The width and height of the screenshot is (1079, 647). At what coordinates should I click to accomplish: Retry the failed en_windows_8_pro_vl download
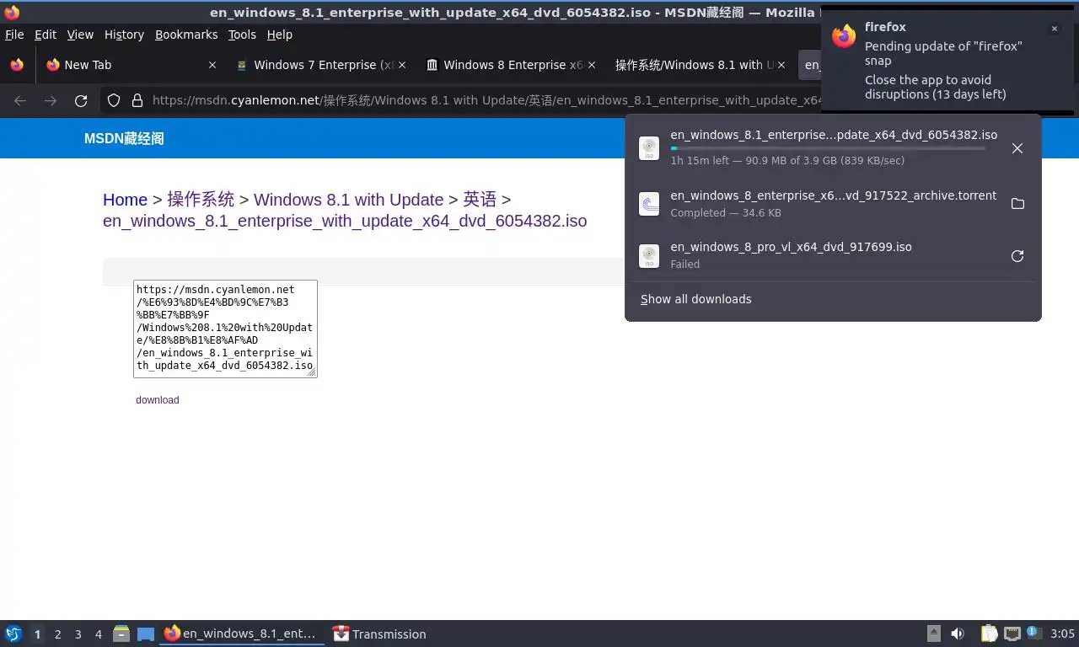point(1017,256)
